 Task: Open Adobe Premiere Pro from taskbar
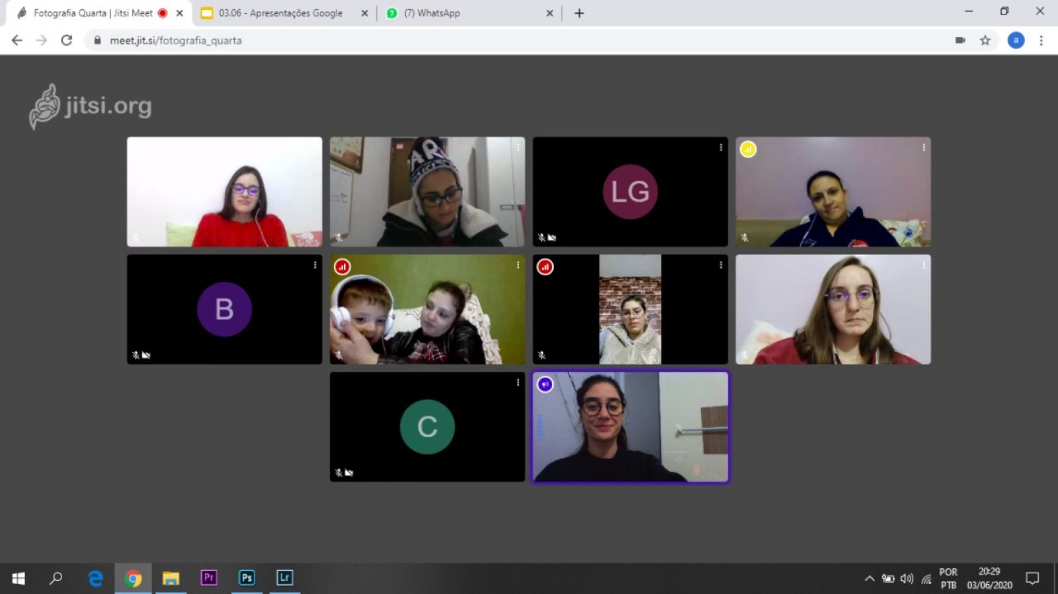coord(208,577)
